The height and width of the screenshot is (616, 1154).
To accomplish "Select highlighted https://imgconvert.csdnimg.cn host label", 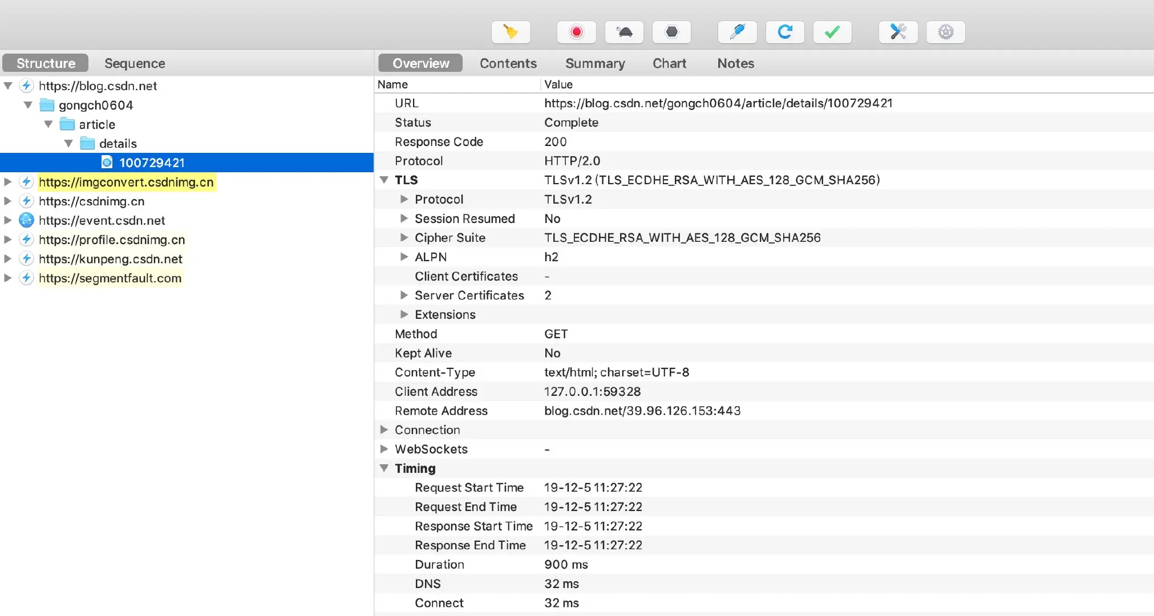I will click(126, 182).
